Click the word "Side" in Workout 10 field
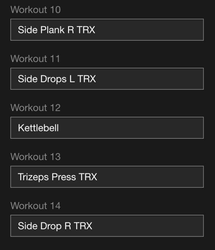This screenshot has height=250, width=215. (27, 30)
